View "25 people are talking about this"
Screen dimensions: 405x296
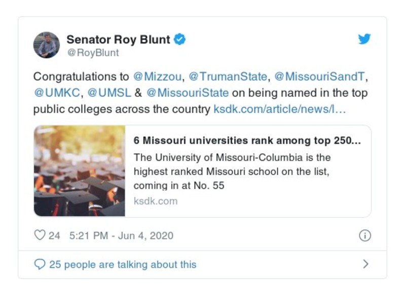[x=122, y=264]
